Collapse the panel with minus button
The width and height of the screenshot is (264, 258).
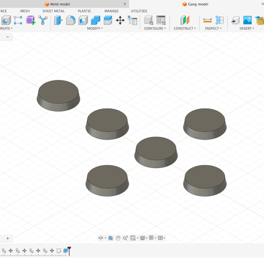click(8, 37)
